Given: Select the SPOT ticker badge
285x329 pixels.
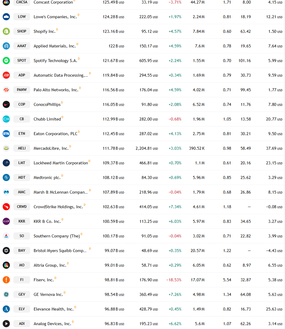Looking at the screenshot, I should [x=22, y=61].
